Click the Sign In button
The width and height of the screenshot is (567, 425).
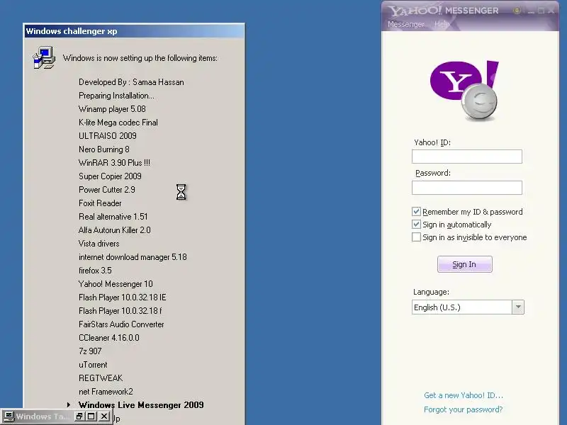point(465,264)
